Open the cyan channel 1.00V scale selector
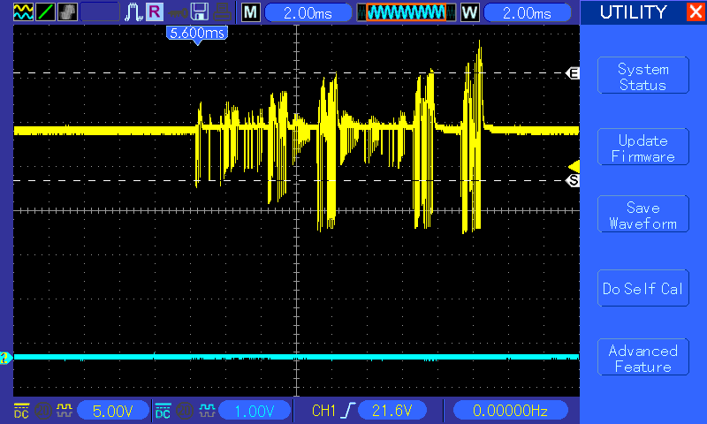This screenshot has height=424, width=707. click(x=255, y=410)
